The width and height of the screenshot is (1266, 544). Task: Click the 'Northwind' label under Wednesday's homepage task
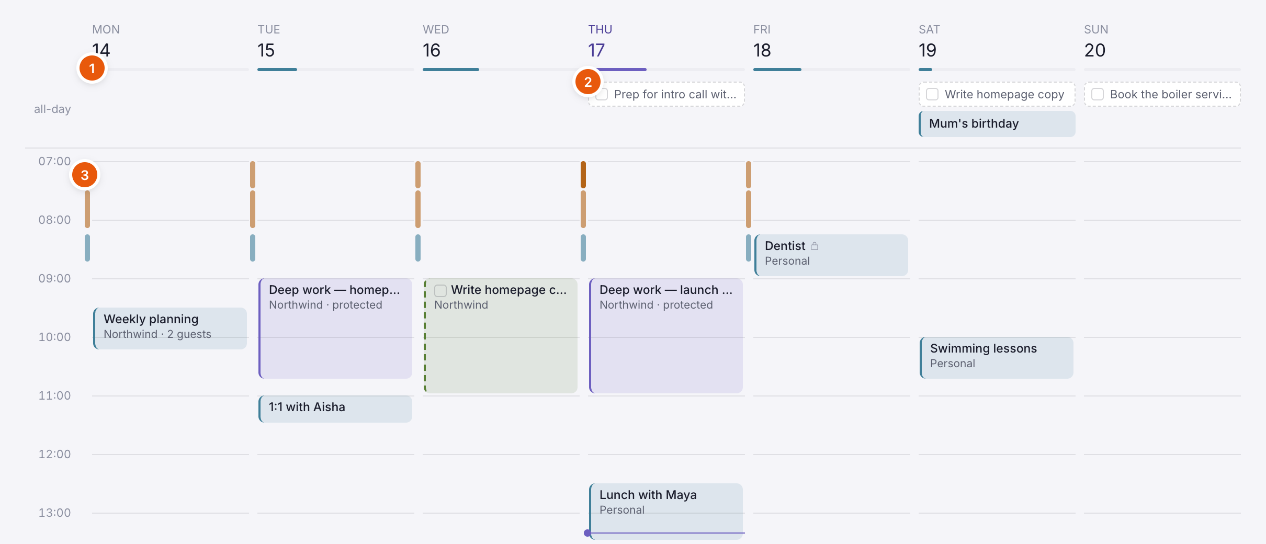[x=461, y=305]
